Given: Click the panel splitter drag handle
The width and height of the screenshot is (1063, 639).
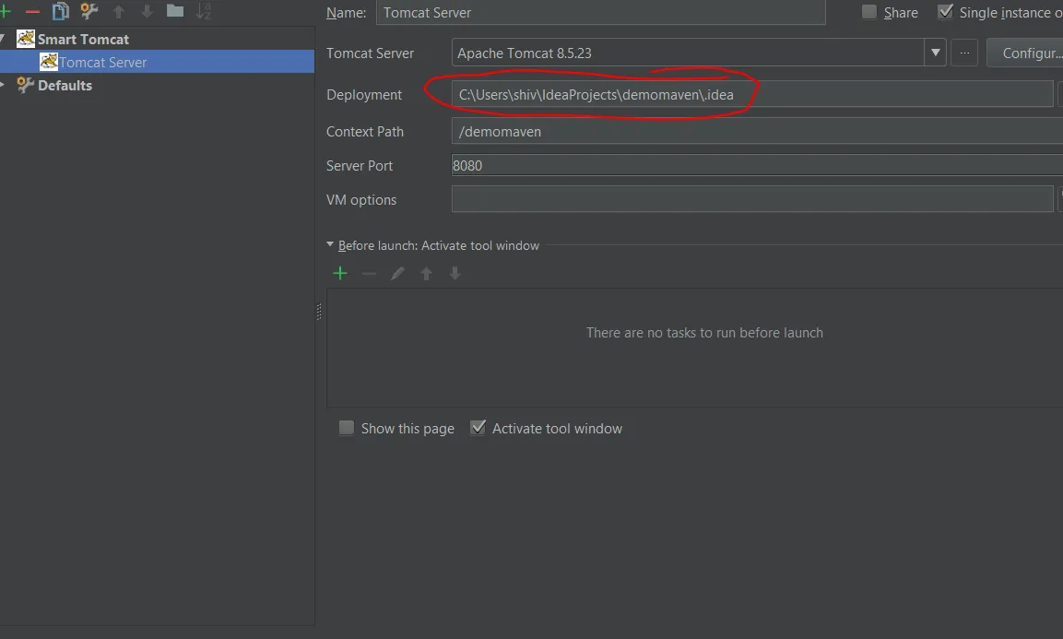Looking at the screenshot, I should pyautogui.click(x=319, y=312).
